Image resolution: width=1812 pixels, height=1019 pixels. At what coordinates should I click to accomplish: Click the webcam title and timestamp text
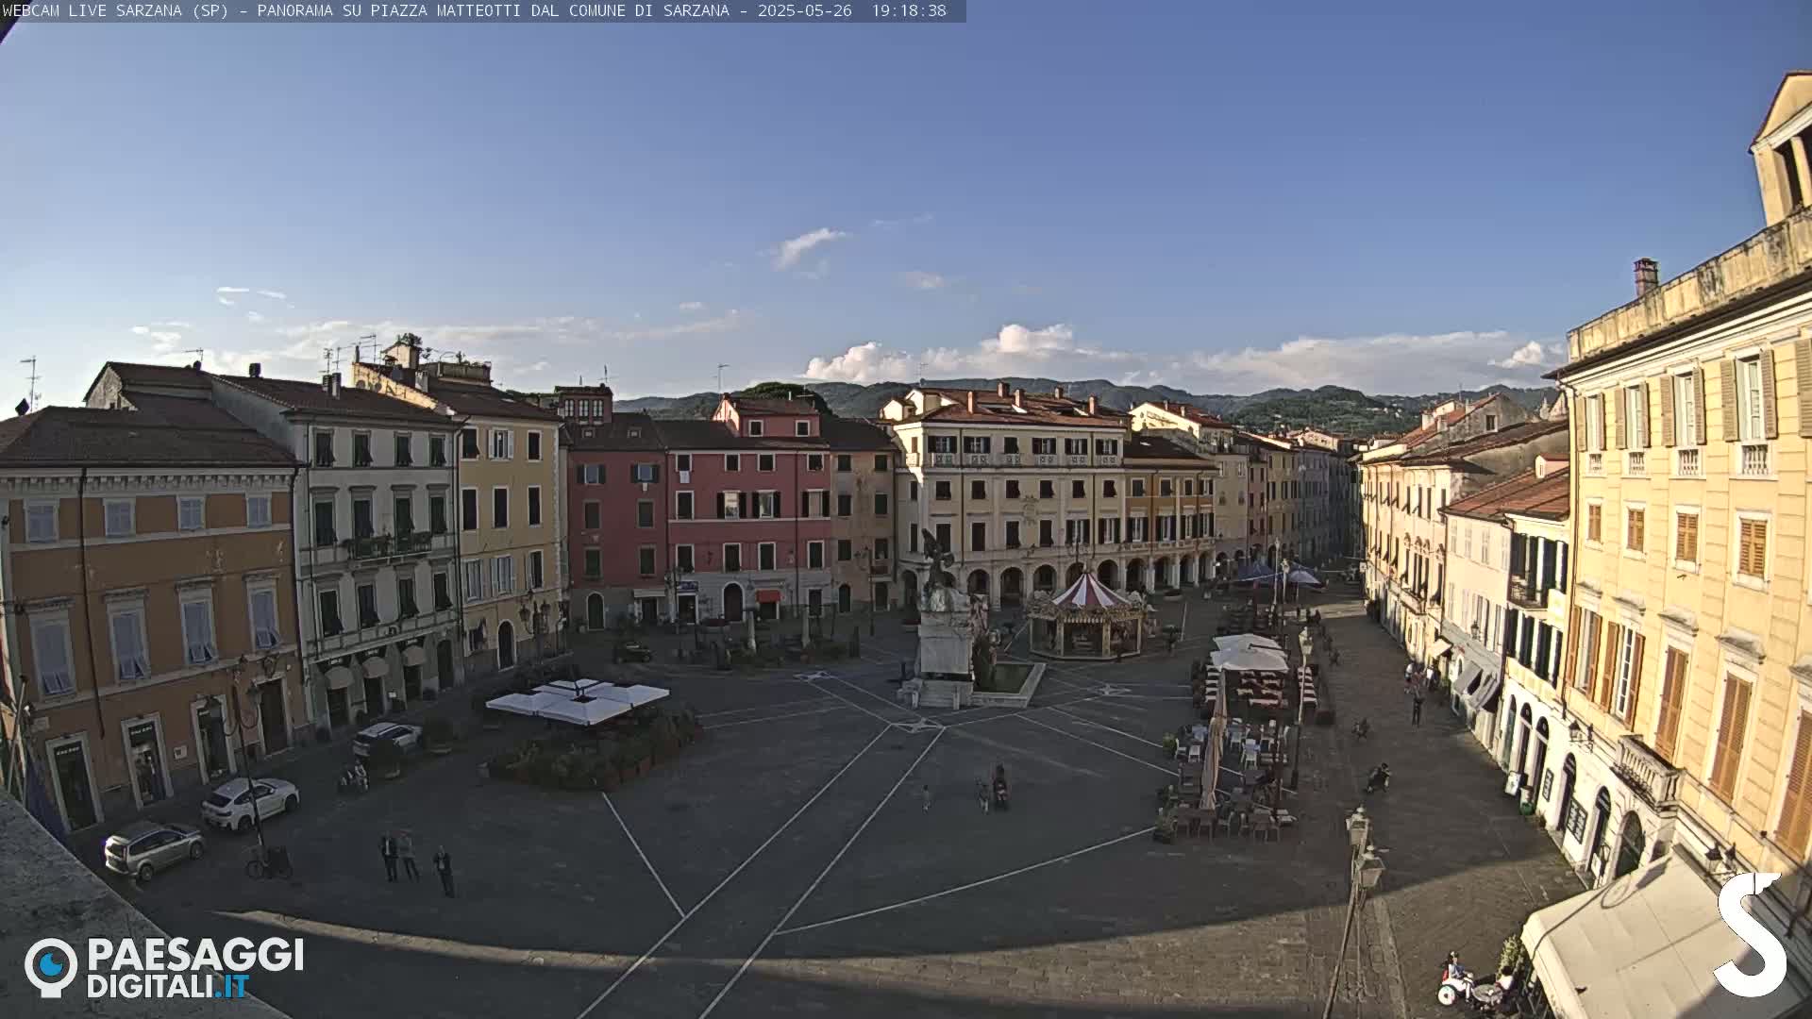[475, 10]
